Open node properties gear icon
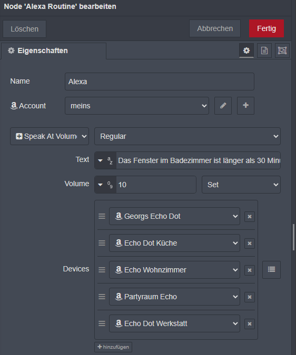The width and height of the screenshot is (296, 355). point(246,50)
